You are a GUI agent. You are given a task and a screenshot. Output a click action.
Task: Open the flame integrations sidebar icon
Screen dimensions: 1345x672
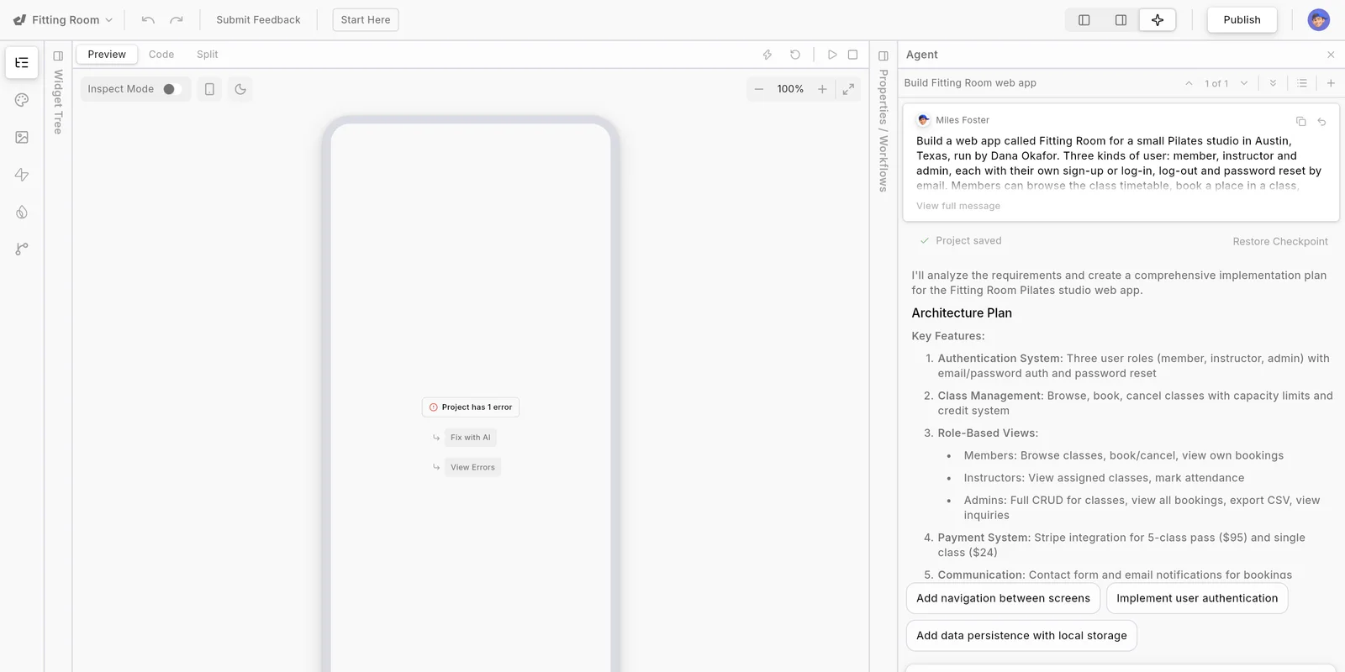(22, 212)
